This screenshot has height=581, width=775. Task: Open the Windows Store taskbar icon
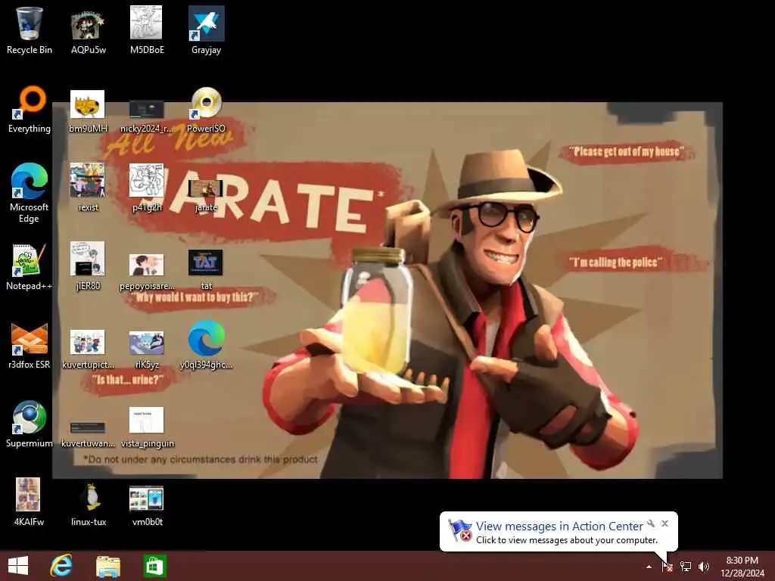(154, 566)
